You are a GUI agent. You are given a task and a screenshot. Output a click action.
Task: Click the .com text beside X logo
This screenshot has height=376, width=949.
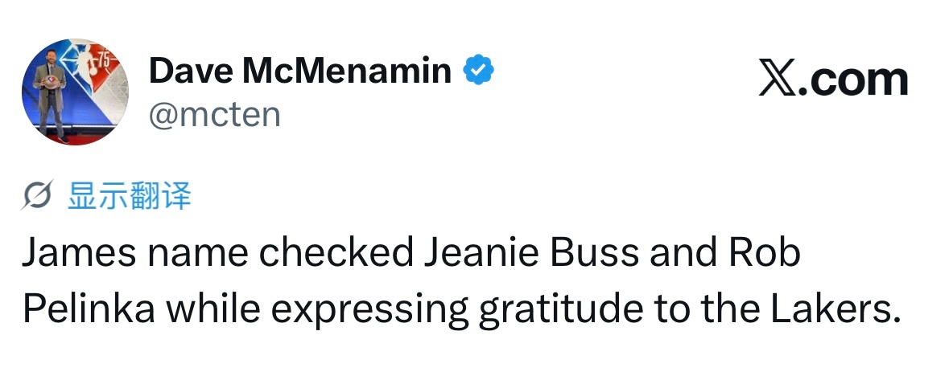click(x=855, y=80)
